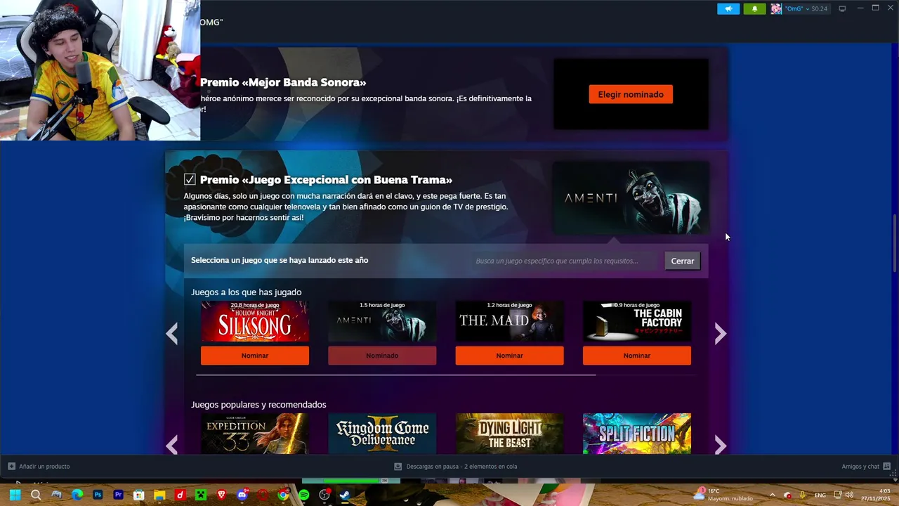Focus the game search field
The height and width of the screenshot is (506, 899).
pyautogui.click(x=565, y=261)
